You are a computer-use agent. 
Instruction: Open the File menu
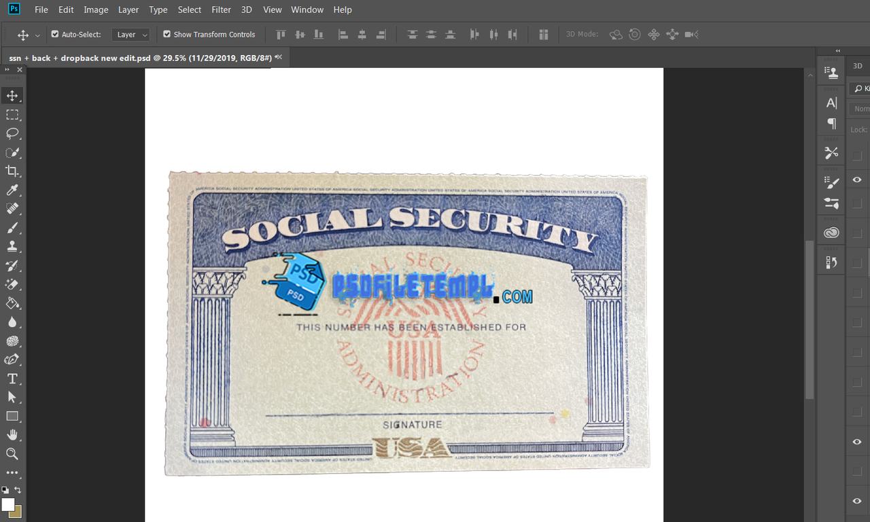(x=41, y=10)
